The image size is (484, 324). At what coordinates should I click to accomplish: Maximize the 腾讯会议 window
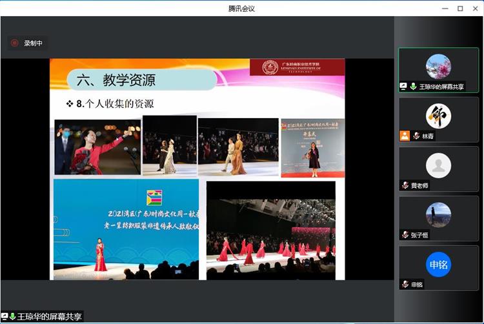click(459, 8)
